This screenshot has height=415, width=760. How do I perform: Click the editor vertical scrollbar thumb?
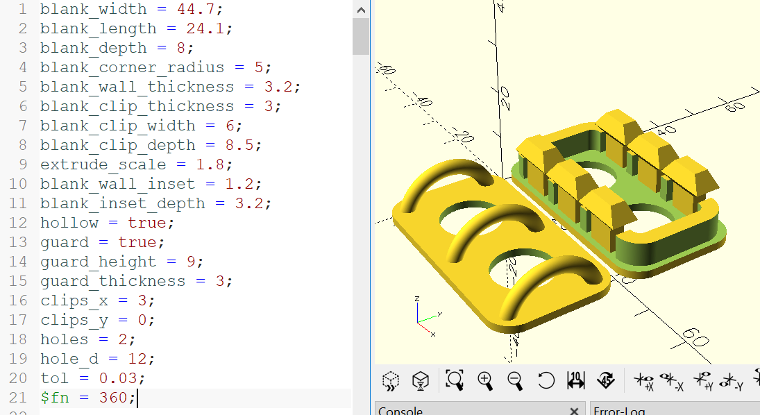[361, 36]
